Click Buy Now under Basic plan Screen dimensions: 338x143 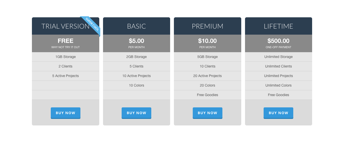pos(136,113)
